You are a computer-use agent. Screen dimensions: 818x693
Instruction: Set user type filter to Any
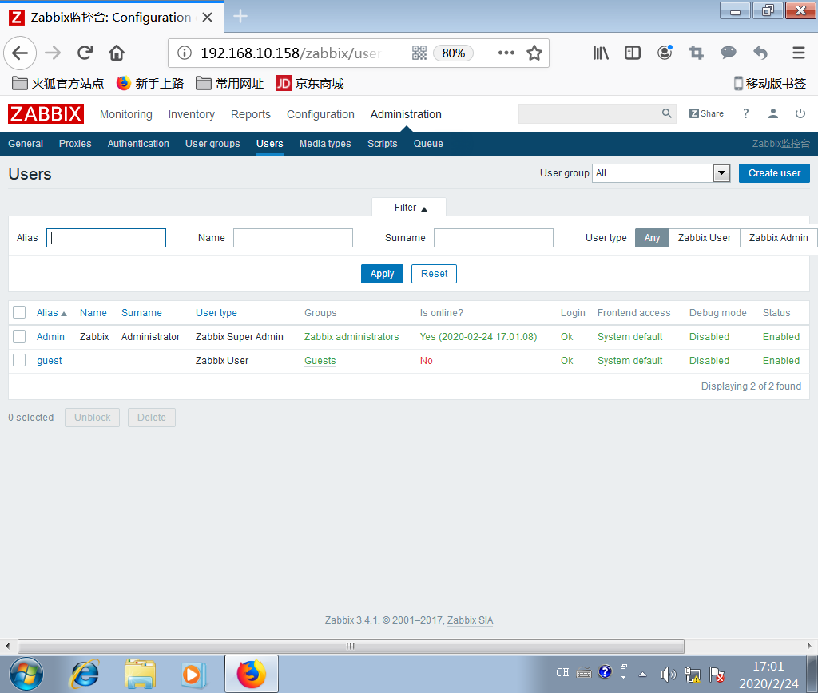click(x=652, y=238)
